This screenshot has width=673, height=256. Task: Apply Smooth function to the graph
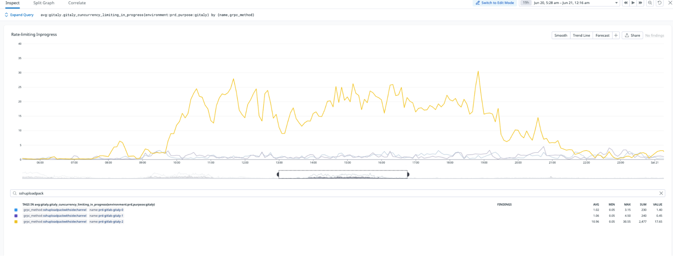pyautogui.click(x=561, y=35)
